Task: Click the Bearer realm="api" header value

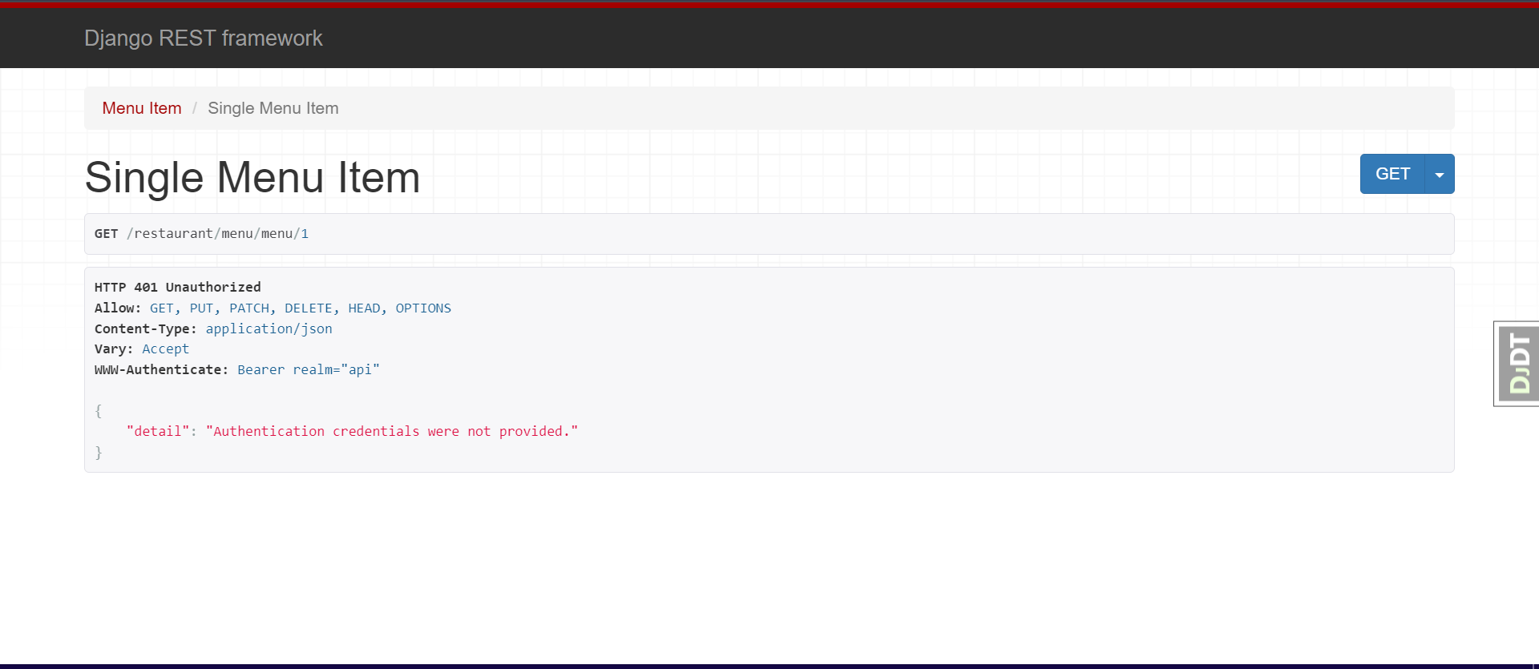Action: (309, 369)
